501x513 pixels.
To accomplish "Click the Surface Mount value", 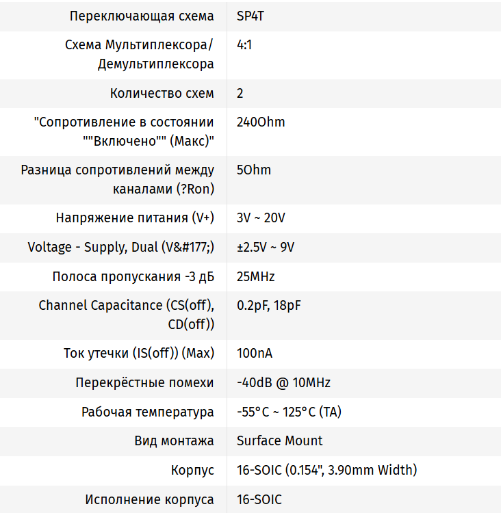I will [279, 441].
